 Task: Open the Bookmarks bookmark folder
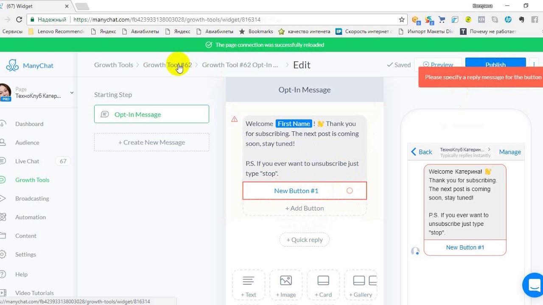(256, 31)
